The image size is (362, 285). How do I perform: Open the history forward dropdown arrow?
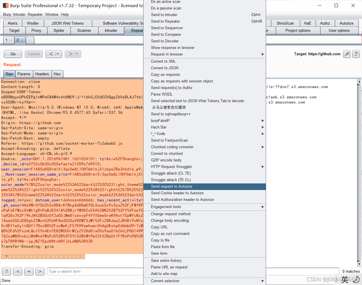(x=77, y=54)
